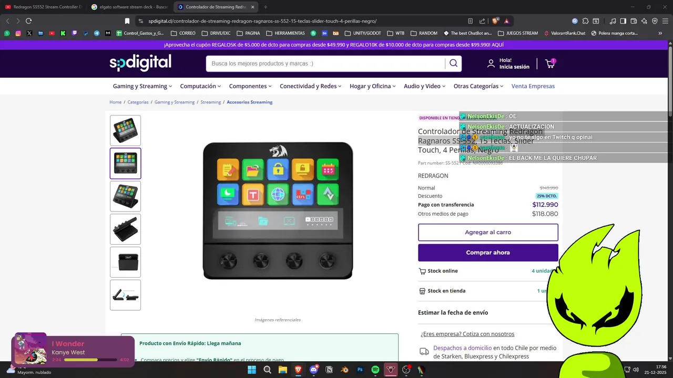
Task: Switch to the elgato software stream deck tab
Action: pos(129,7)
